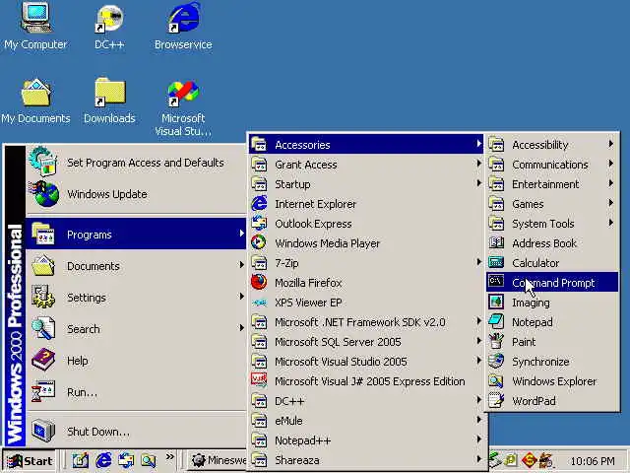Click the Windows Media Player icon
630x473 pixels.
pyautogui.click(x=259, y=243)
